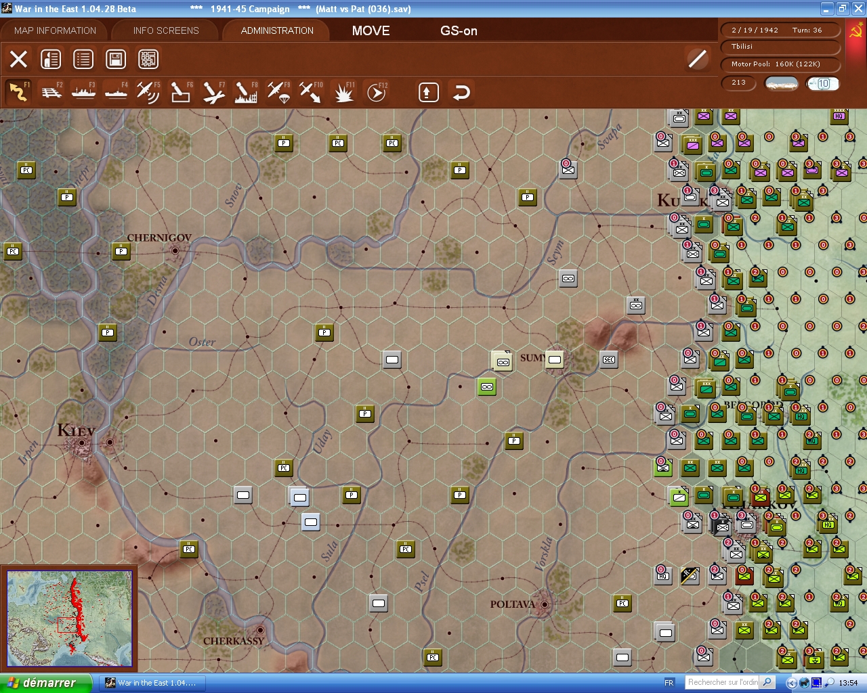Screen dimensions: 867x693
Task: Select the F5 air recon icon
Action: pos(148,92)
